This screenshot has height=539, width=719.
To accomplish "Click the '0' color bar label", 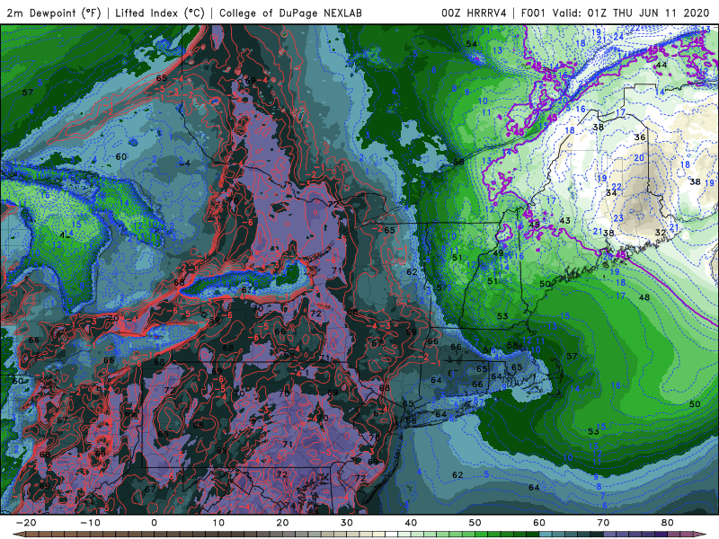I will point(154,523).
